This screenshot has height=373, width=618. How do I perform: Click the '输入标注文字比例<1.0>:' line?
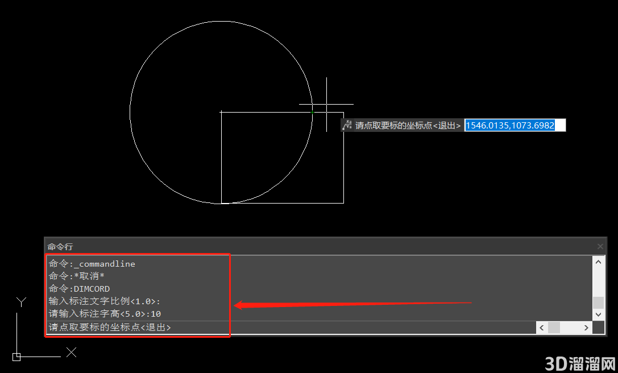[105, 301]
